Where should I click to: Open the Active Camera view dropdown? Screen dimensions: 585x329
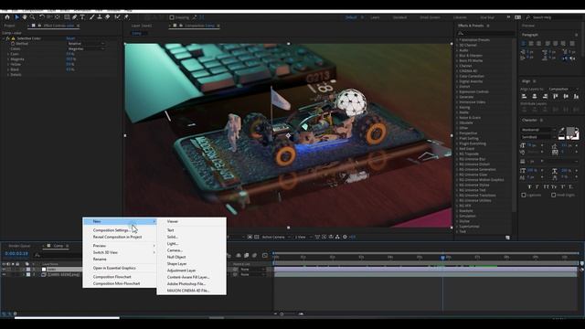click(x=276, y=238)
